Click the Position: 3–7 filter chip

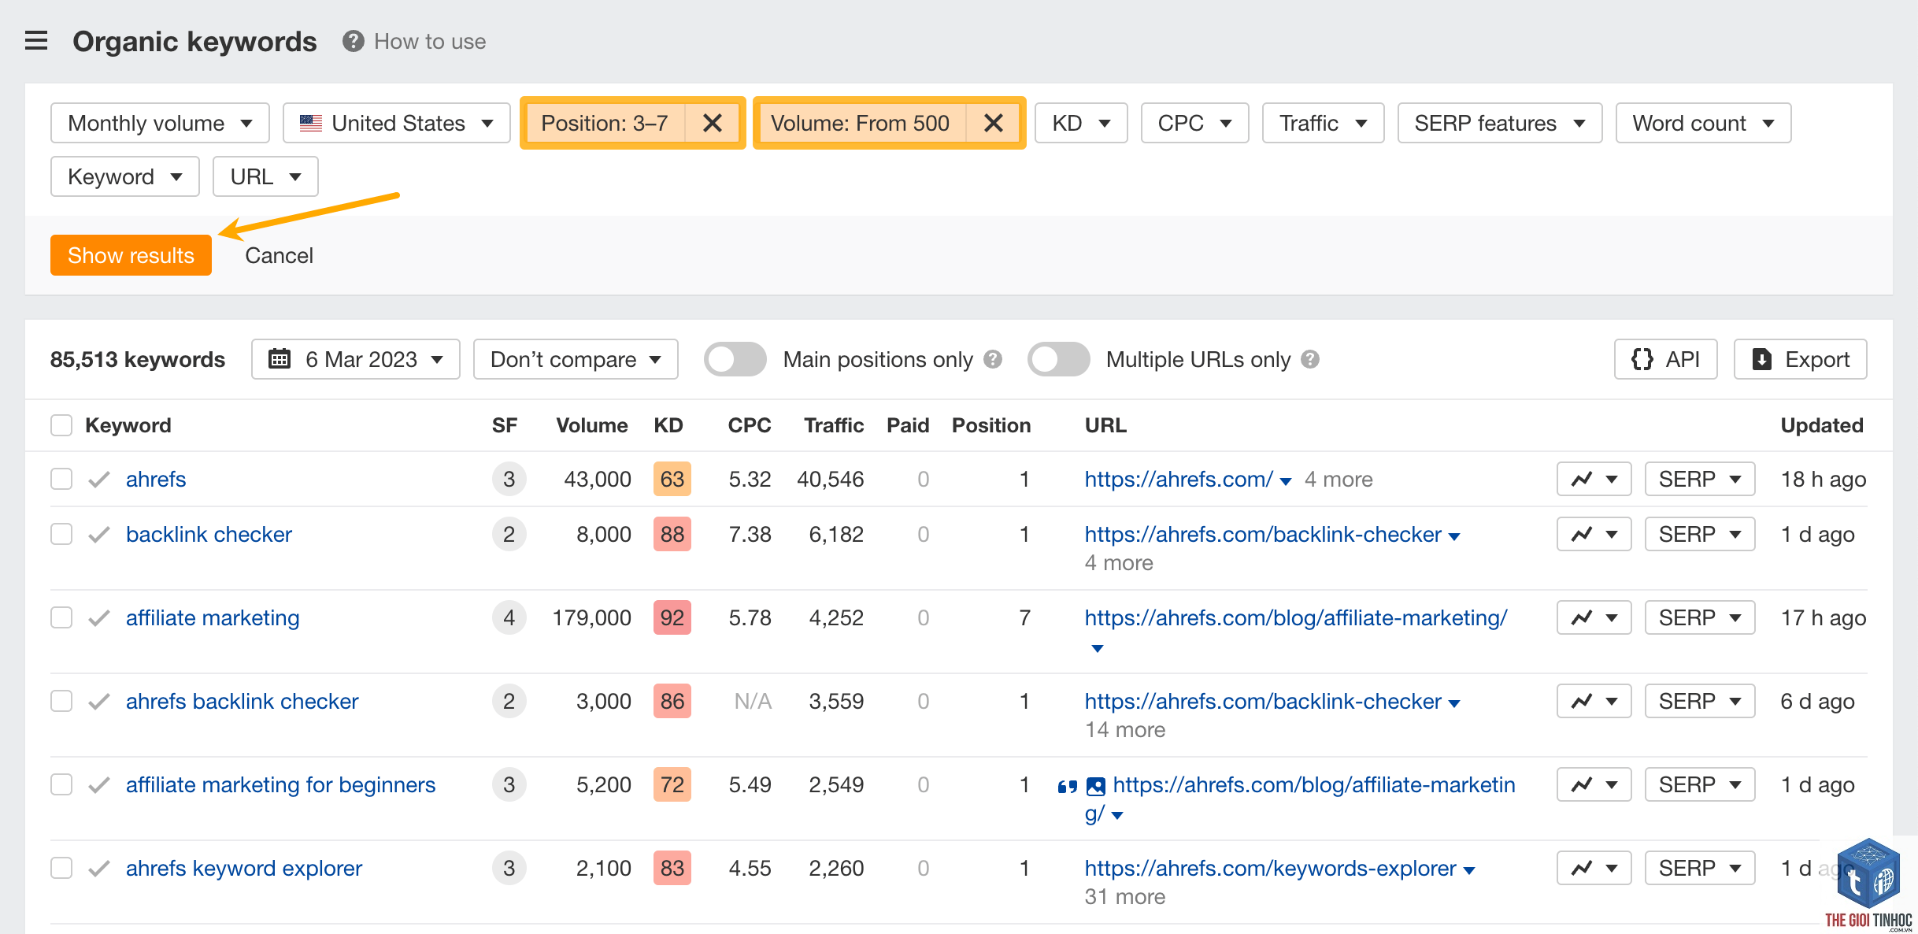coord(605,123)
